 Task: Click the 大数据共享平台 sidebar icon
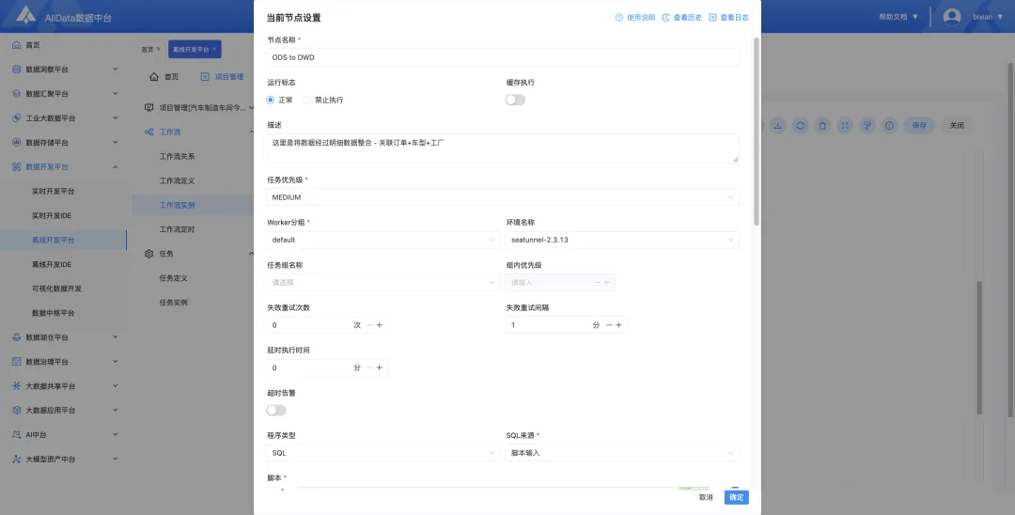click(17, 385)
